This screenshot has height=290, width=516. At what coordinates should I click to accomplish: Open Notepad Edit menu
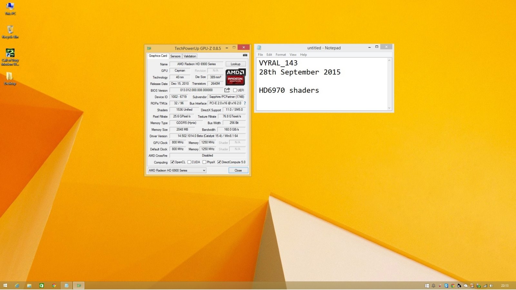[x=269, y=55]
